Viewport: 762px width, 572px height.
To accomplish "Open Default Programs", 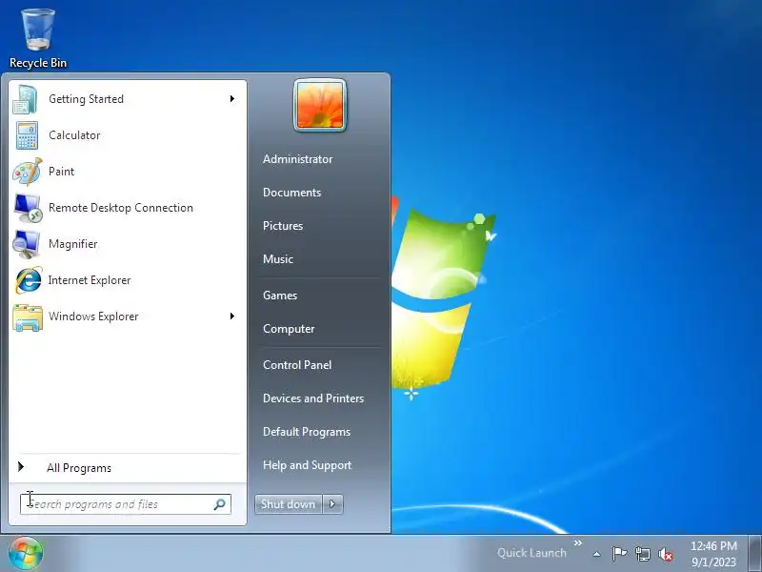I will coord(306,432).
